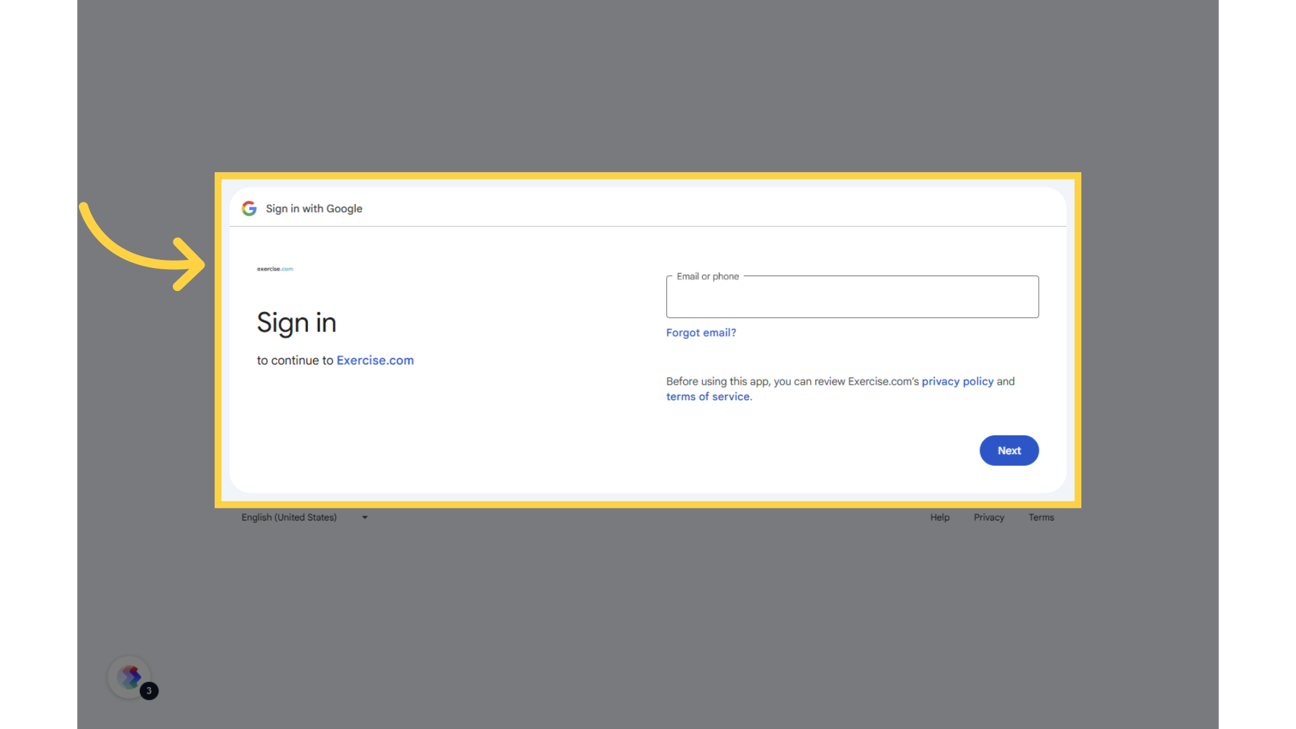Open the Privacy footer link
The width and height of the screenshot is (1296, 729).
point(989,518)
